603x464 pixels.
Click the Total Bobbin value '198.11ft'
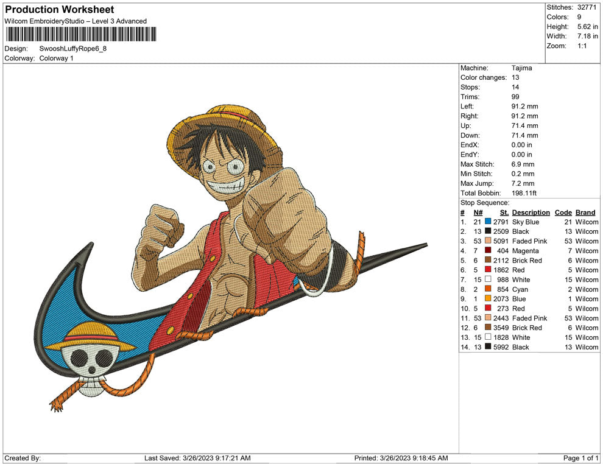coord(524,193)
